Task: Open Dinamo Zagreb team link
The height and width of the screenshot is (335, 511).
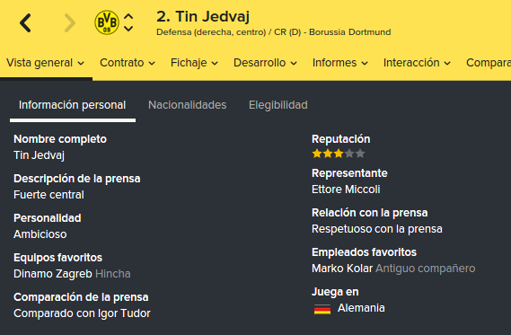Action: (53, 274)
